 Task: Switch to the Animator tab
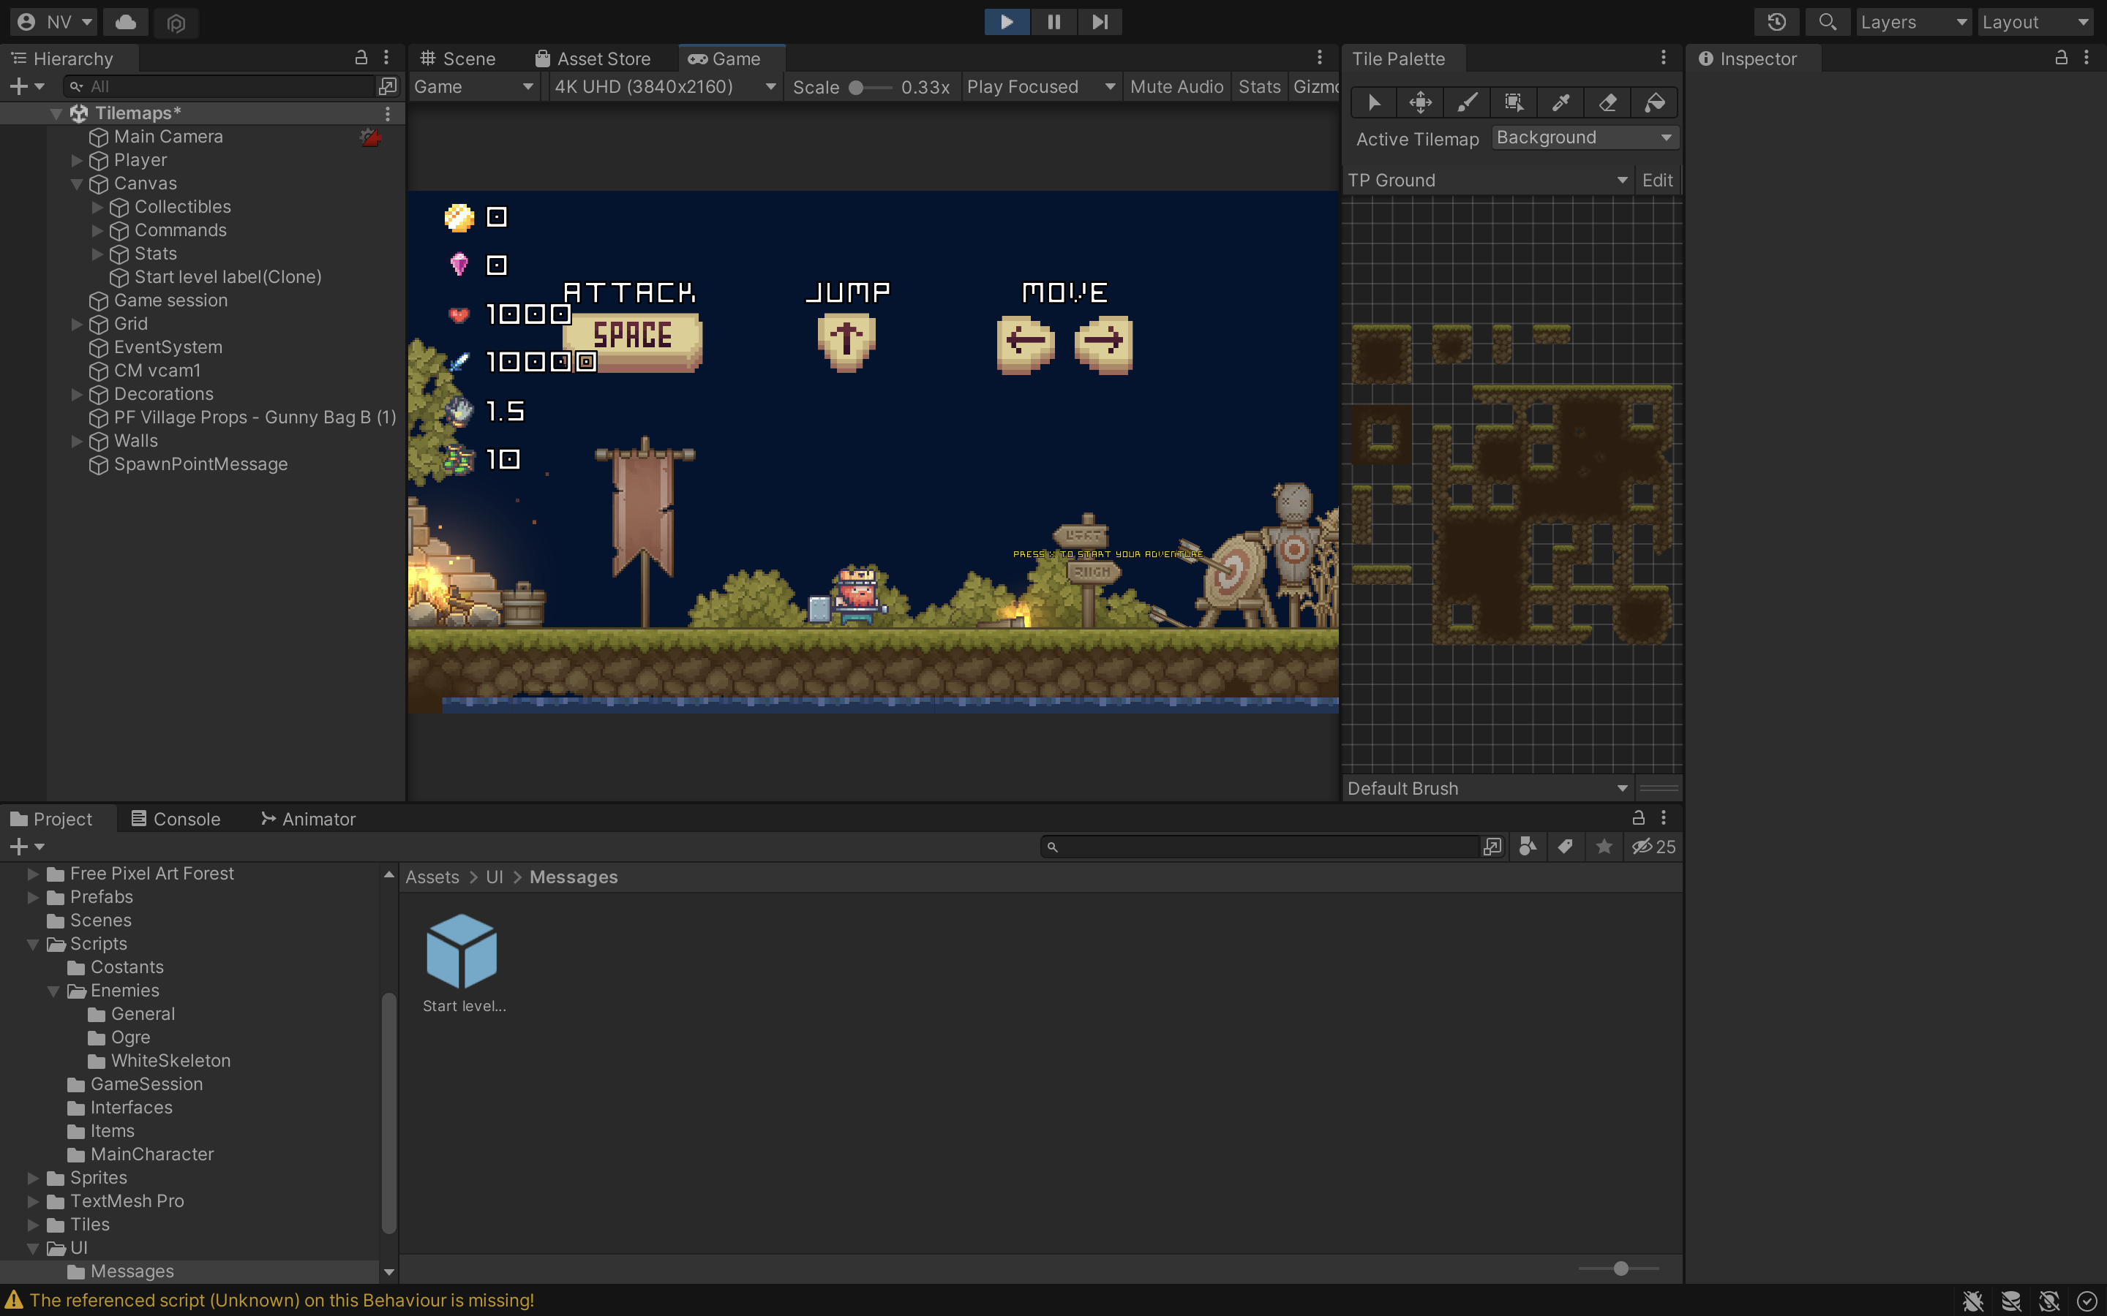click(x=308, y=819)
